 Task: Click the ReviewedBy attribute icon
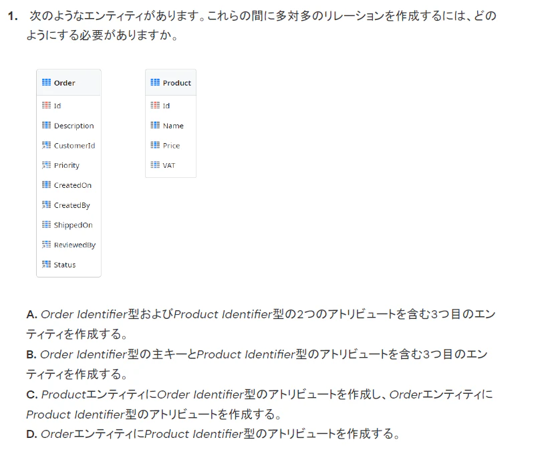[46, 245]
